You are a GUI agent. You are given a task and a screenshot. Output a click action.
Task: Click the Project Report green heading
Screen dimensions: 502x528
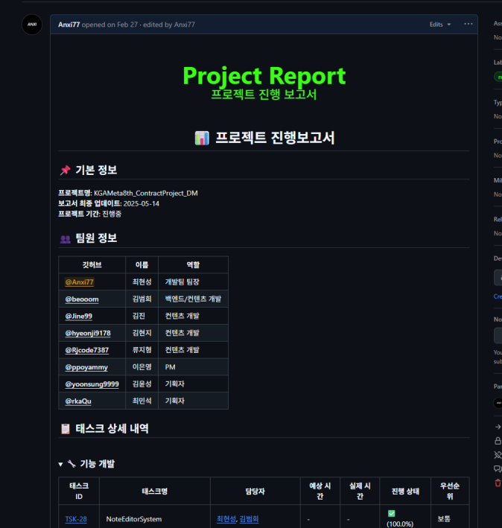pos(264,75)
